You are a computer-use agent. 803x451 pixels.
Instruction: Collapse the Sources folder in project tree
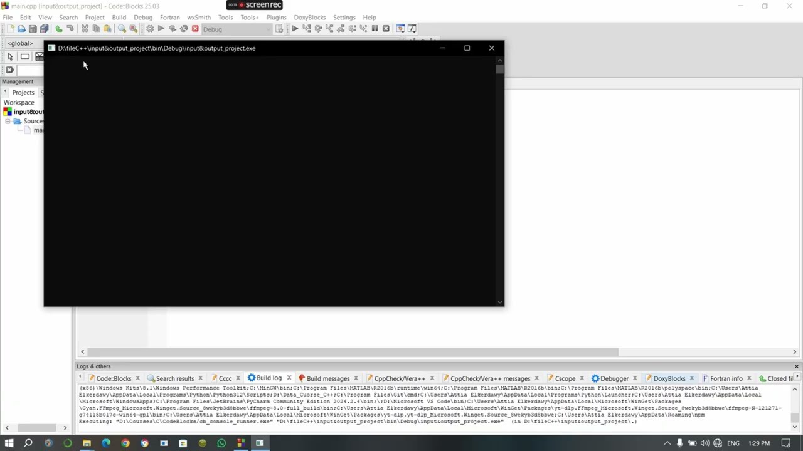(x=8, y=121)
